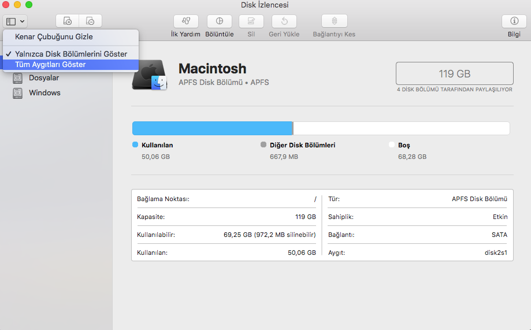Click the İlk Yardım (First Aid) icon
531x330 pixels.
(185, 21)
